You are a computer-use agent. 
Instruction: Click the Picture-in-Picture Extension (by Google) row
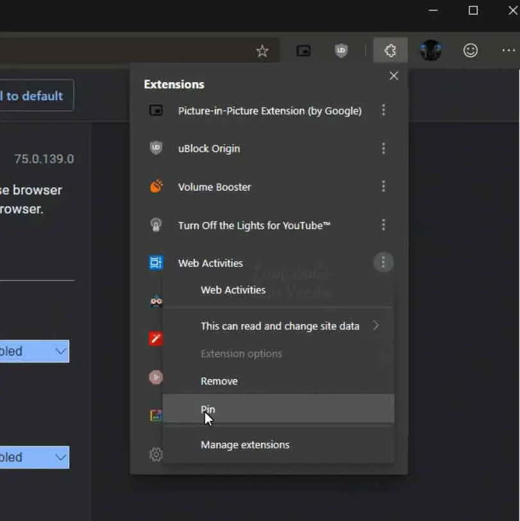pyautogui.click(x=269, y=110)
